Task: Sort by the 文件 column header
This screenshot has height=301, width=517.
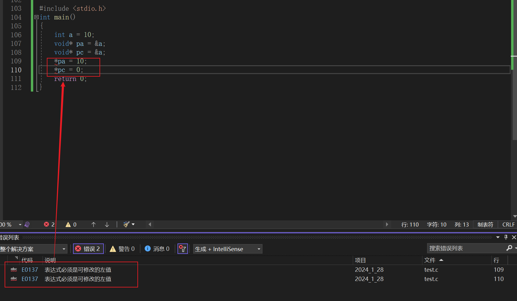Action: (430, 260)
